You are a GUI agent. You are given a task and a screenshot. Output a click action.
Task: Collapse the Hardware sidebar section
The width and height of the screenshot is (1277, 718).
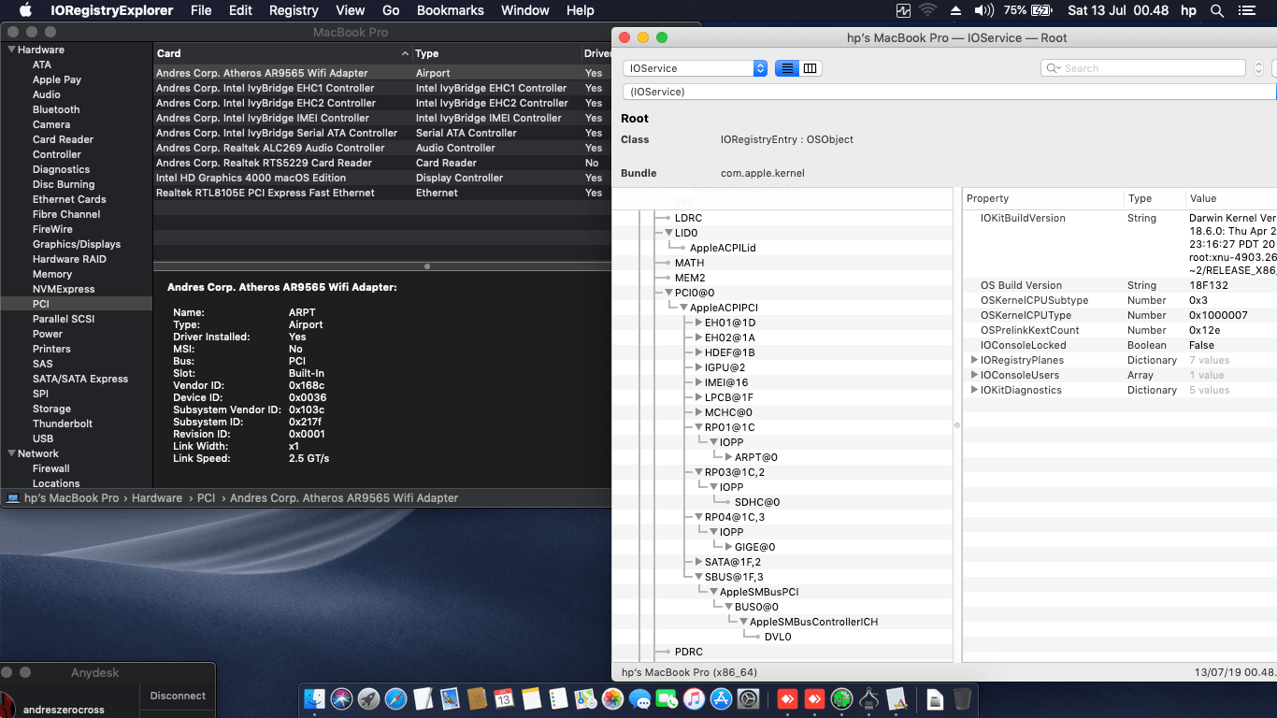(11, 50)
